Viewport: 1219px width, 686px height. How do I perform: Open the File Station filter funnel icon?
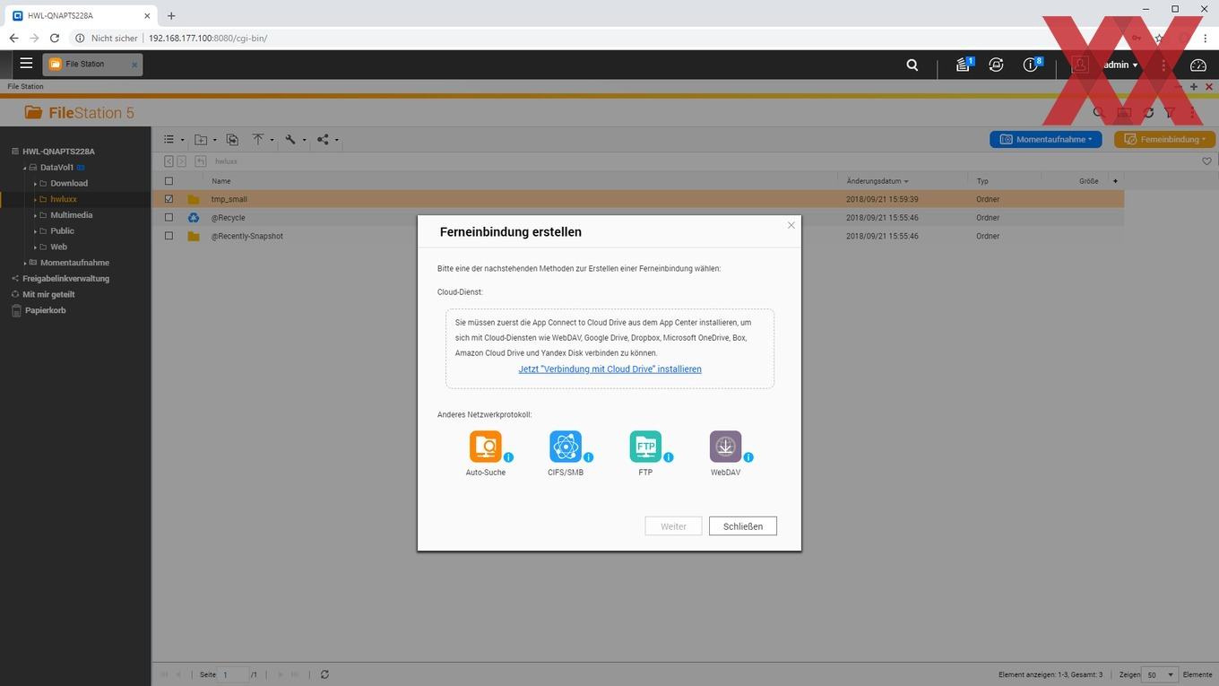pos(1170,113)
